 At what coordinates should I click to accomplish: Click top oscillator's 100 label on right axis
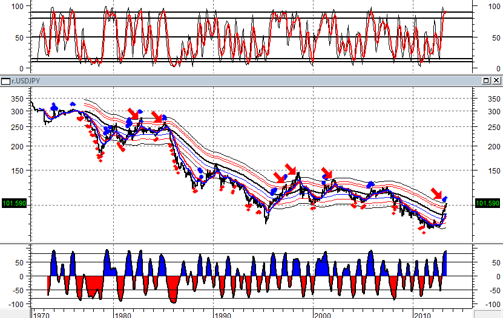pos(494,7)
